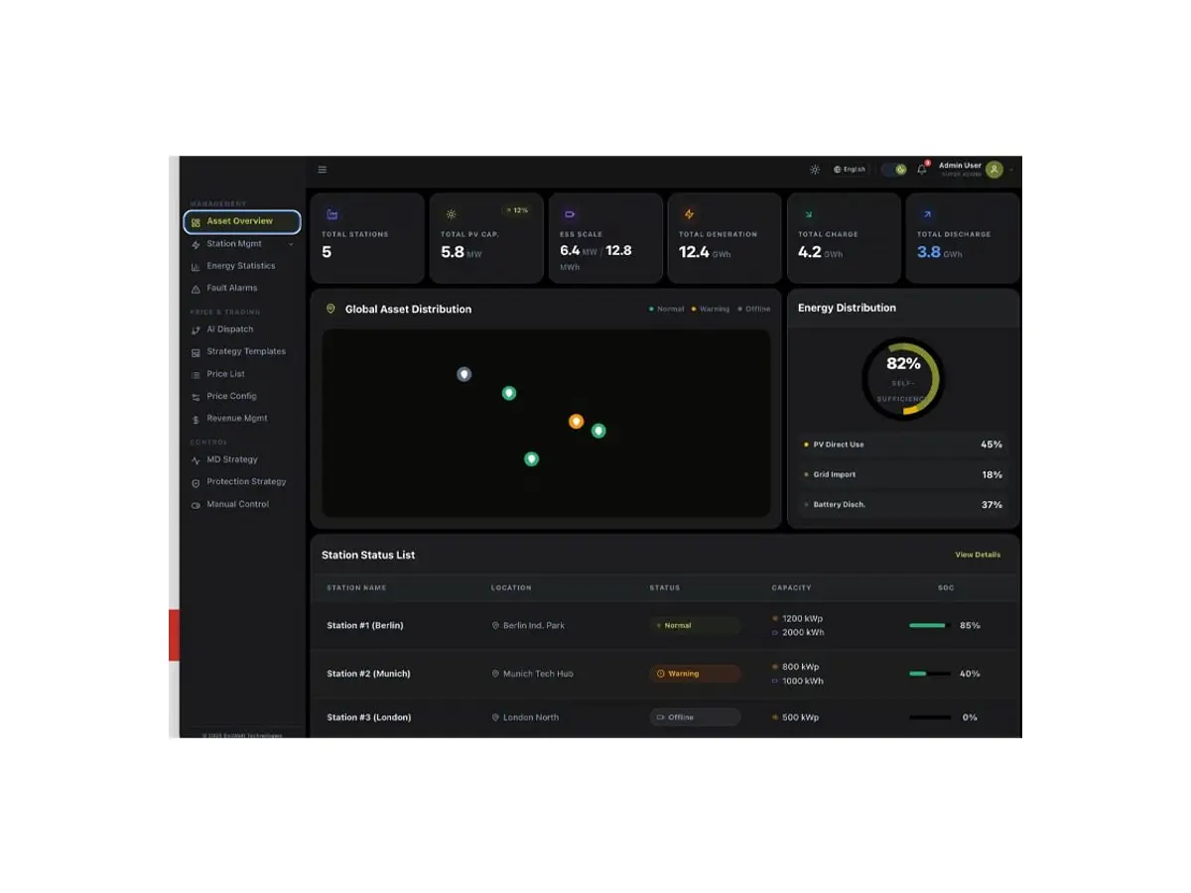Image resolution: width=1191 pixels, height=893 pixels.
Task: Toggle the dark mode switch in header
Action: pyautogui.click(x=894, y=170)
